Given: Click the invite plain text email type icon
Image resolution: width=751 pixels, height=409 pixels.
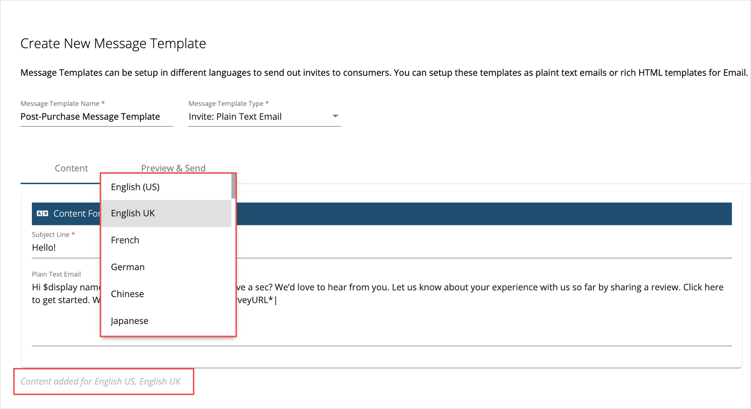Looking at the screenshot, I should (x=335, y=116).
